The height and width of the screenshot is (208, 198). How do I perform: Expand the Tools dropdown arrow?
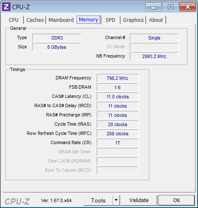point(116,200)
